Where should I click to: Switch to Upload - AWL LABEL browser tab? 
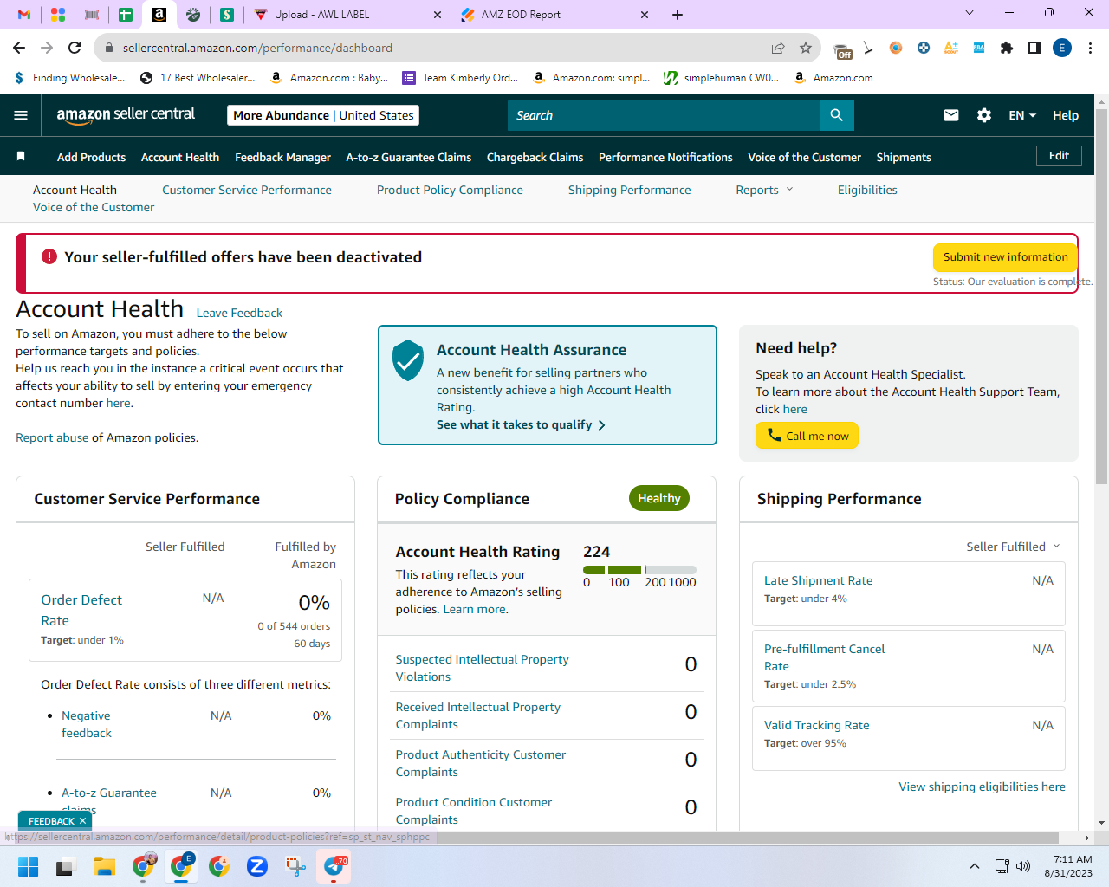[x=347, y=14]
